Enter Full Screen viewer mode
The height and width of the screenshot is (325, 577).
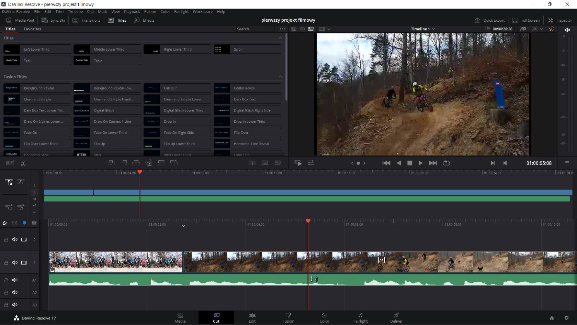coord(526,20)
